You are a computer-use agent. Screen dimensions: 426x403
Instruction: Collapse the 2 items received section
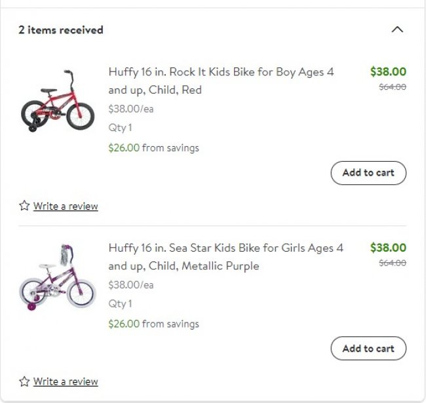397,29
